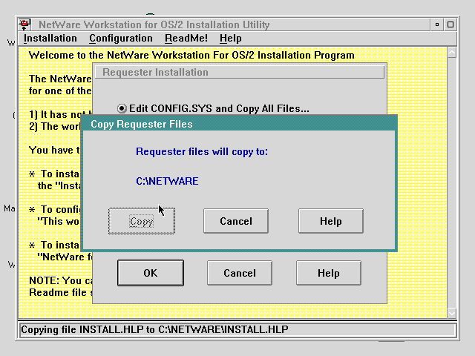Screen dimensions: 475x356
Task: Click the Requester Installation title bar
Action: coord(240,73)
